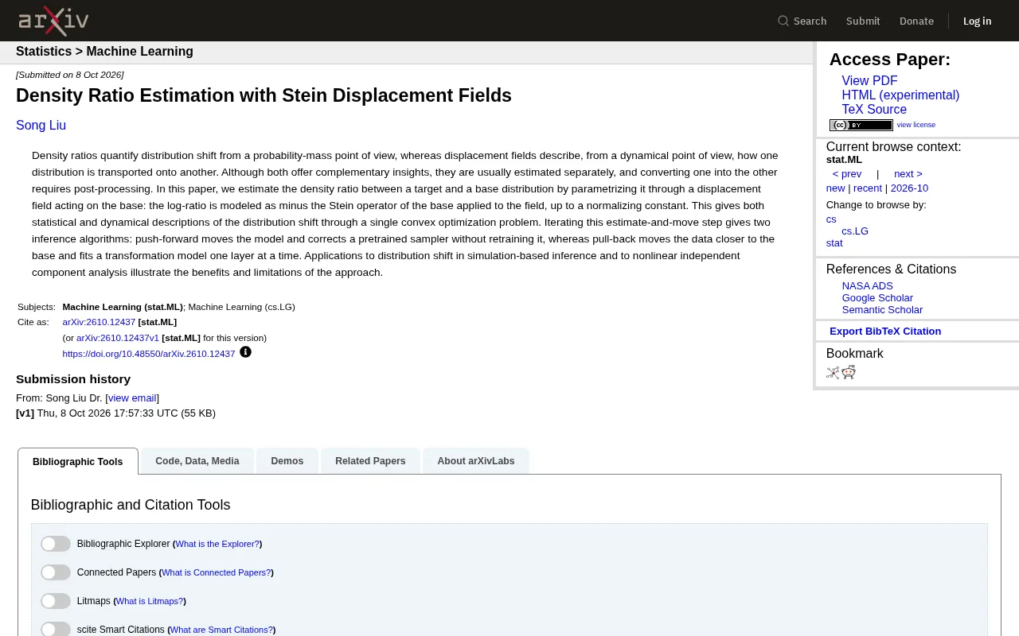The width and height of the screenshot is (1019, 636).
Task: Click 'What is Connected Papers?' link
Action: tap(216, 572)
